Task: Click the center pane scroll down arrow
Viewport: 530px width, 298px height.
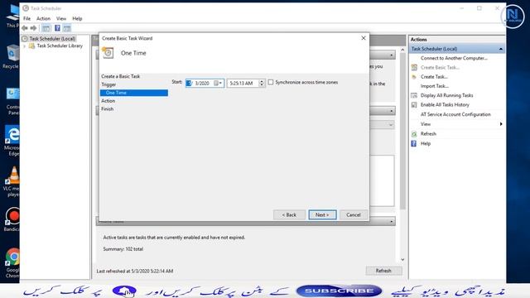Action: coord(402,259)
